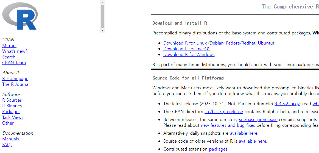Screen dimensions: 319x153
Task: Open the R Sources link
Action: click(12, 100)
